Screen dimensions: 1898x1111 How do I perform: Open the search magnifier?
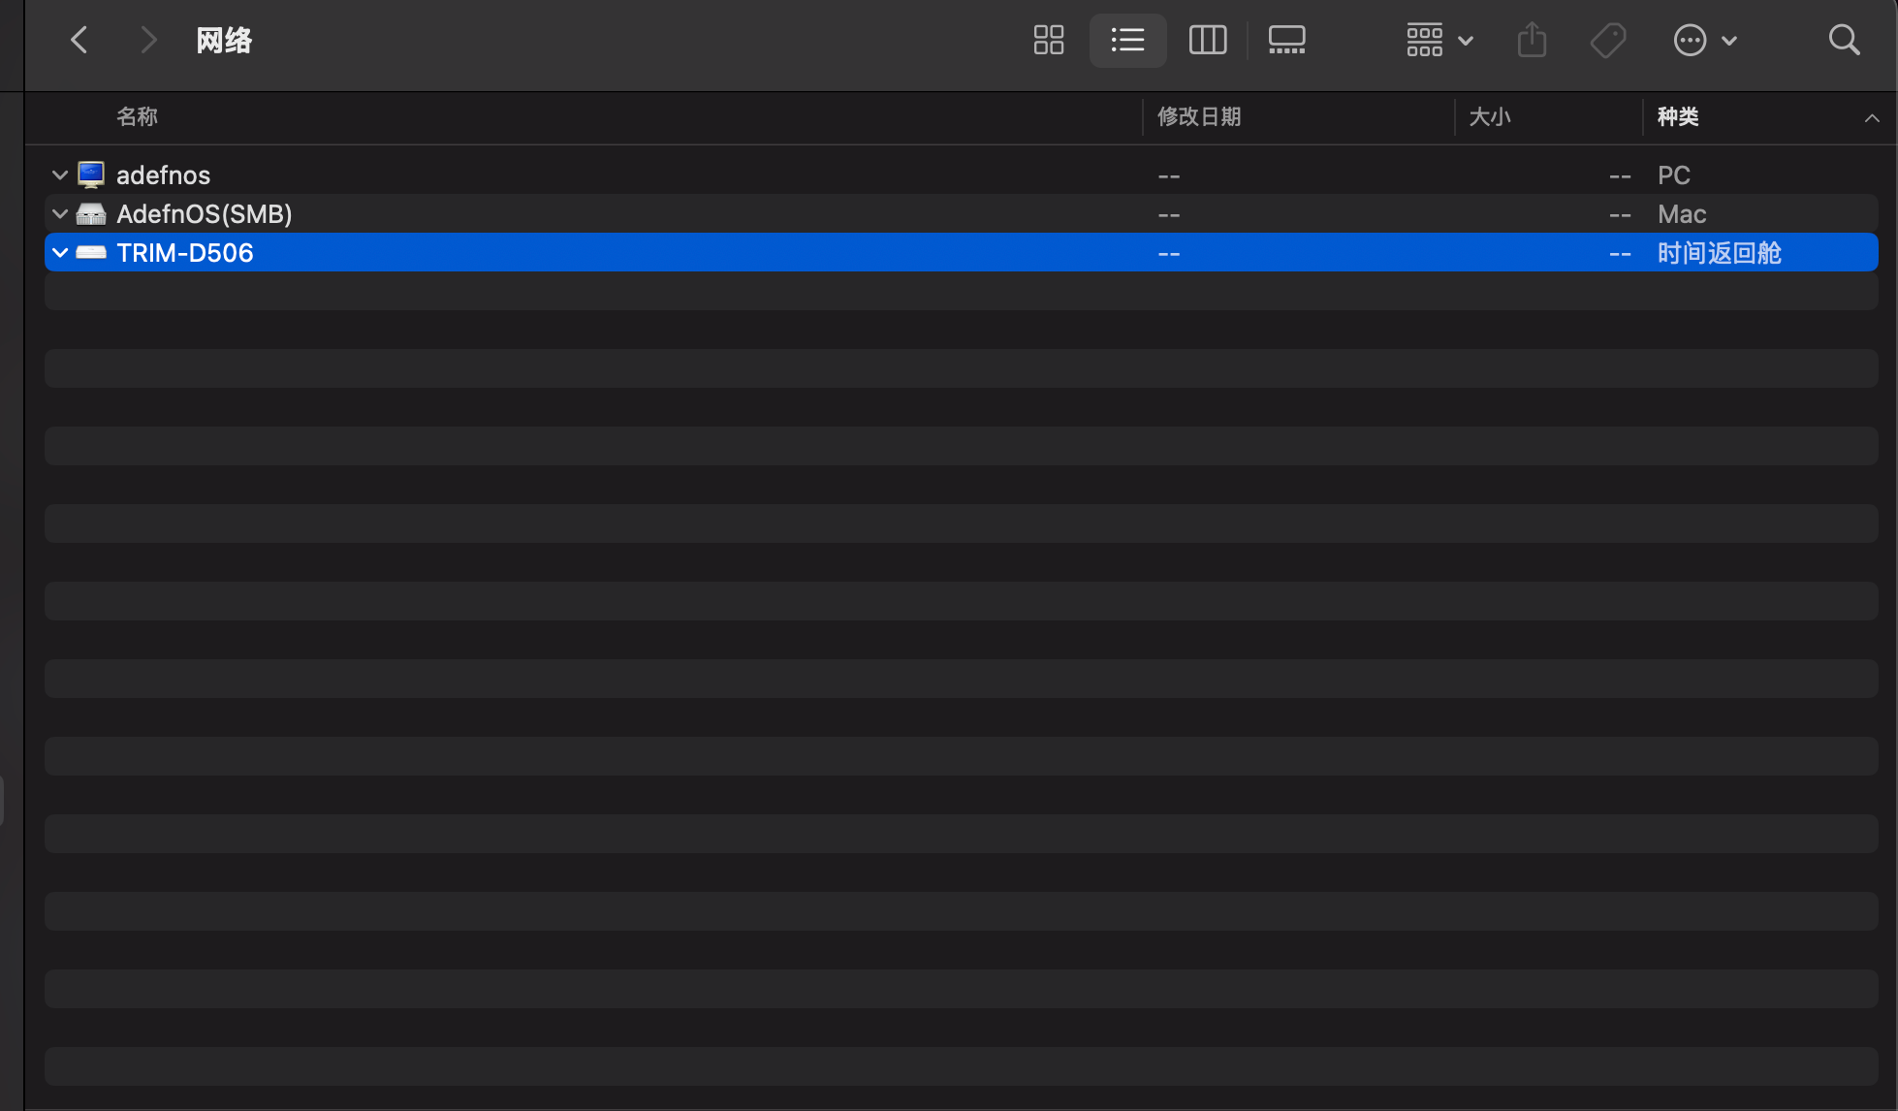point(1844,41)
